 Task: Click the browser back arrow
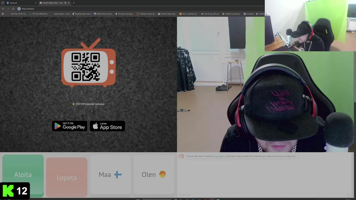coord(3,9)
